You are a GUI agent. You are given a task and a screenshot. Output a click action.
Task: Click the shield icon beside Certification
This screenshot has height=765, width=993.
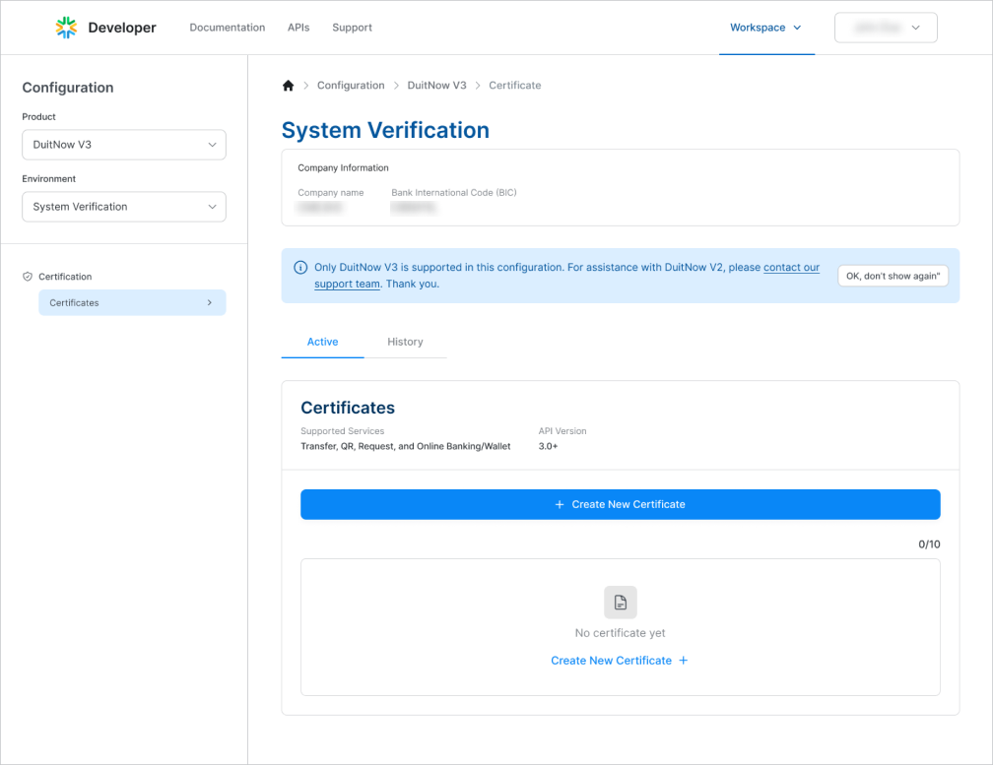[28, 277]
